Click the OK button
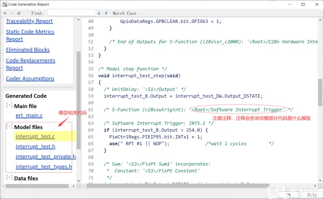The width and height of the screenshot is (324, 199). coord(289,195)
